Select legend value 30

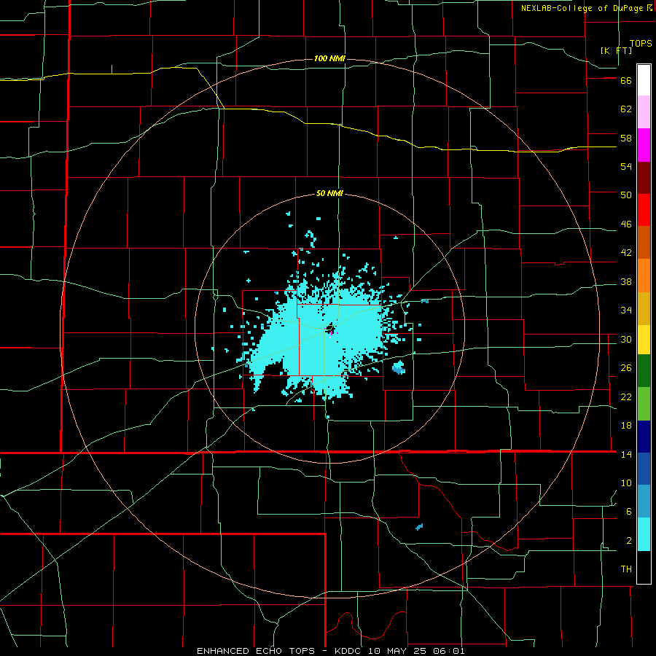626,339
